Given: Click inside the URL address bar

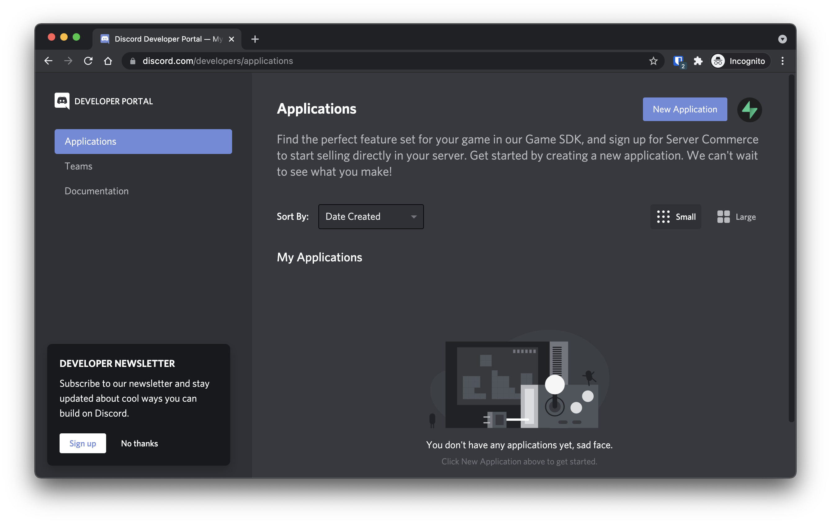Looking at the screenshot, I should pyautogui.click(x=311, y=61).
